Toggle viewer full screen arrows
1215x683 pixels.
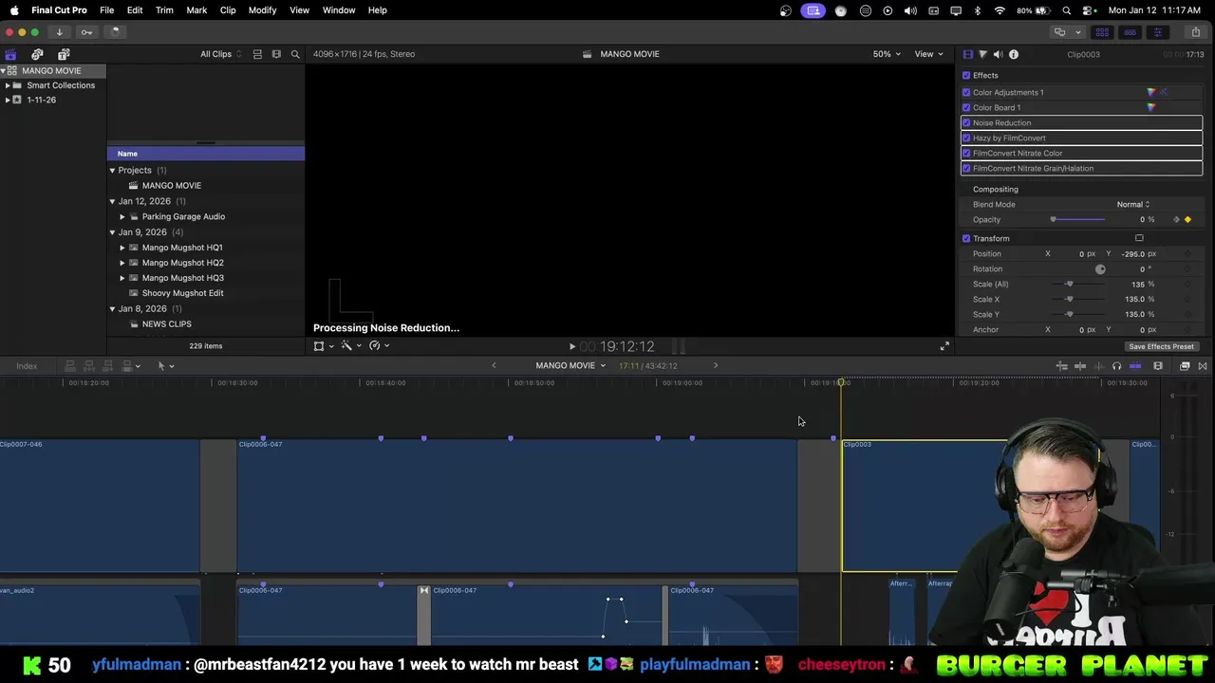[944, 346]
